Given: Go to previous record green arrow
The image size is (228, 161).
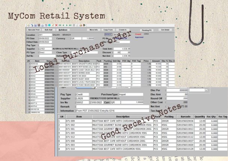Looking at the screenshot, I should click(x=63, y=26).
